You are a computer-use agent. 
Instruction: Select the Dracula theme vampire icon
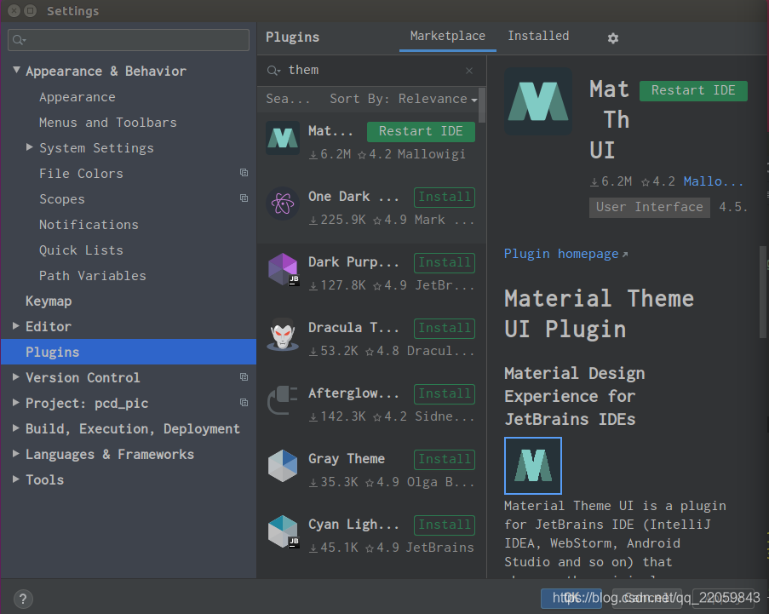click(283, 335)
